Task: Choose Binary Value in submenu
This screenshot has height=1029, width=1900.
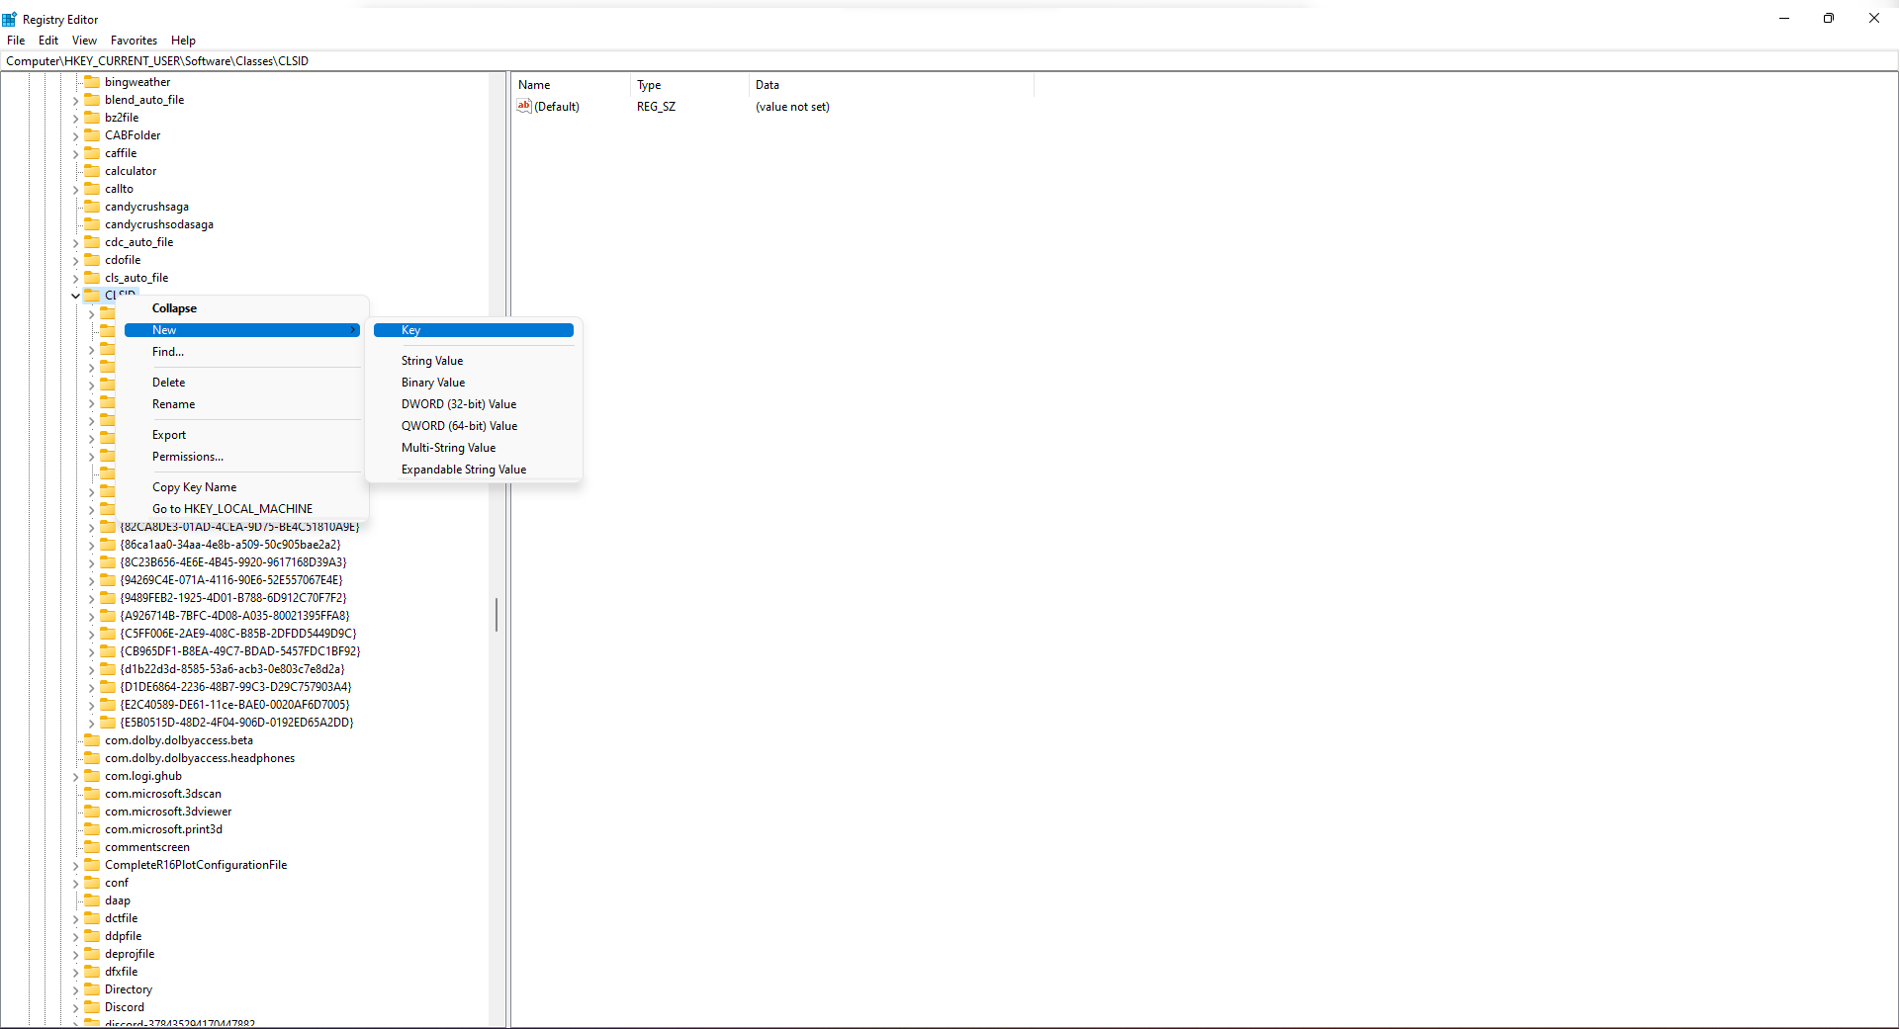Action: pos(474,383)
